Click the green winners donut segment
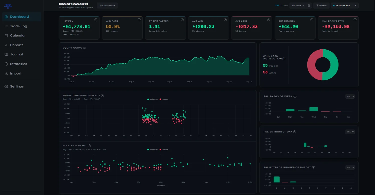Image resolution: width=375 pixels, height=195 pixels. point(334,65)
